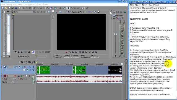177x100 pixels.
Task: Mute audio track 2
Action: pyautogui.click(x=26, y=76)
